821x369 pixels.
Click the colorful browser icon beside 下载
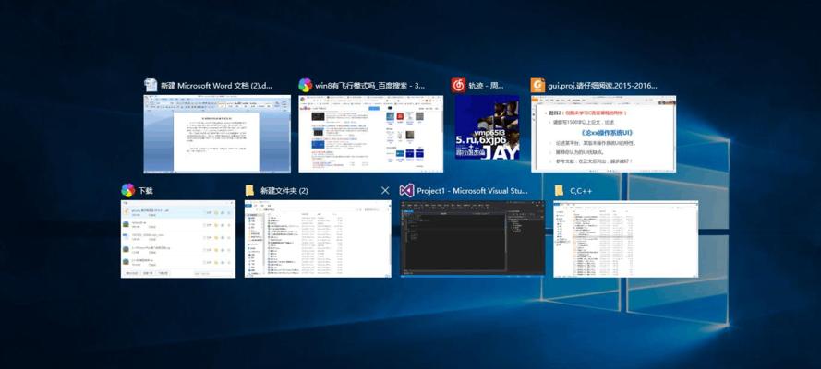click(x=127, y=190)
